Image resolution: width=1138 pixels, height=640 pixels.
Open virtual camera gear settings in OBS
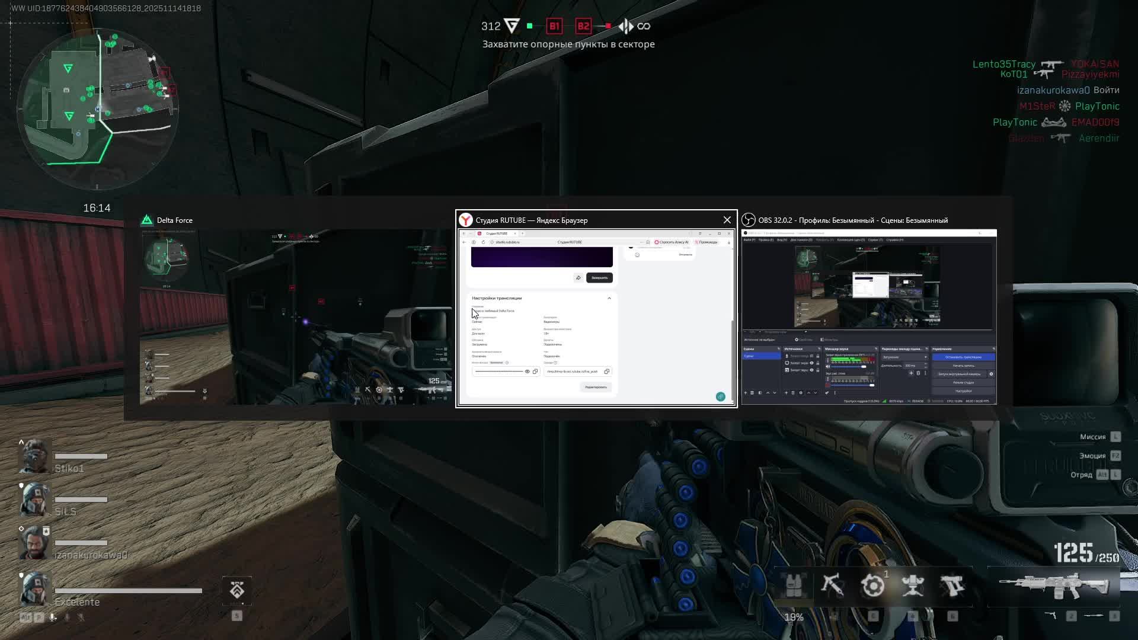pyautogui.click(x=991, y=374)
